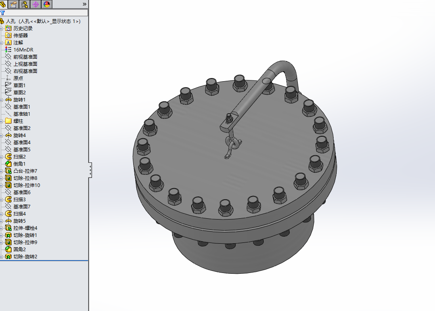Click the 扫描3 sweep icon
435x311 pixels.
(8, 199)
